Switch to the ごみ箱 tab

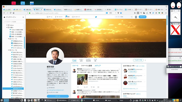[129, 9]
